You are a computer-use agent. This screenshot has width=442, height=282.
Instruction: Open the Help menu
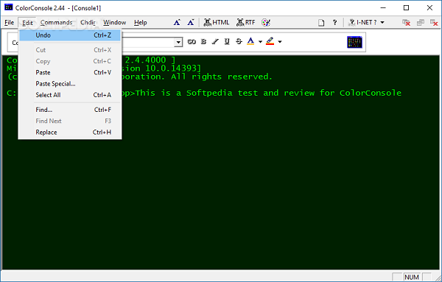click(x=141, y=22)
